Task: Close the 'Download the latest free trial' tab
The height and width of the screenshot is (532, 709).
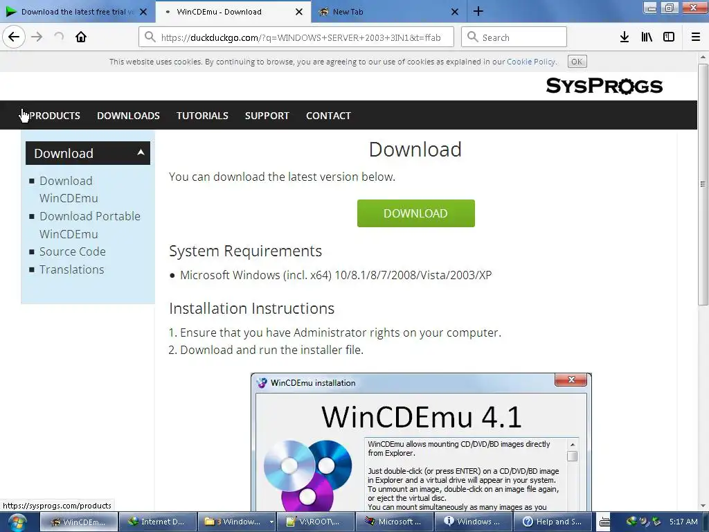Action: coord(143,12)
